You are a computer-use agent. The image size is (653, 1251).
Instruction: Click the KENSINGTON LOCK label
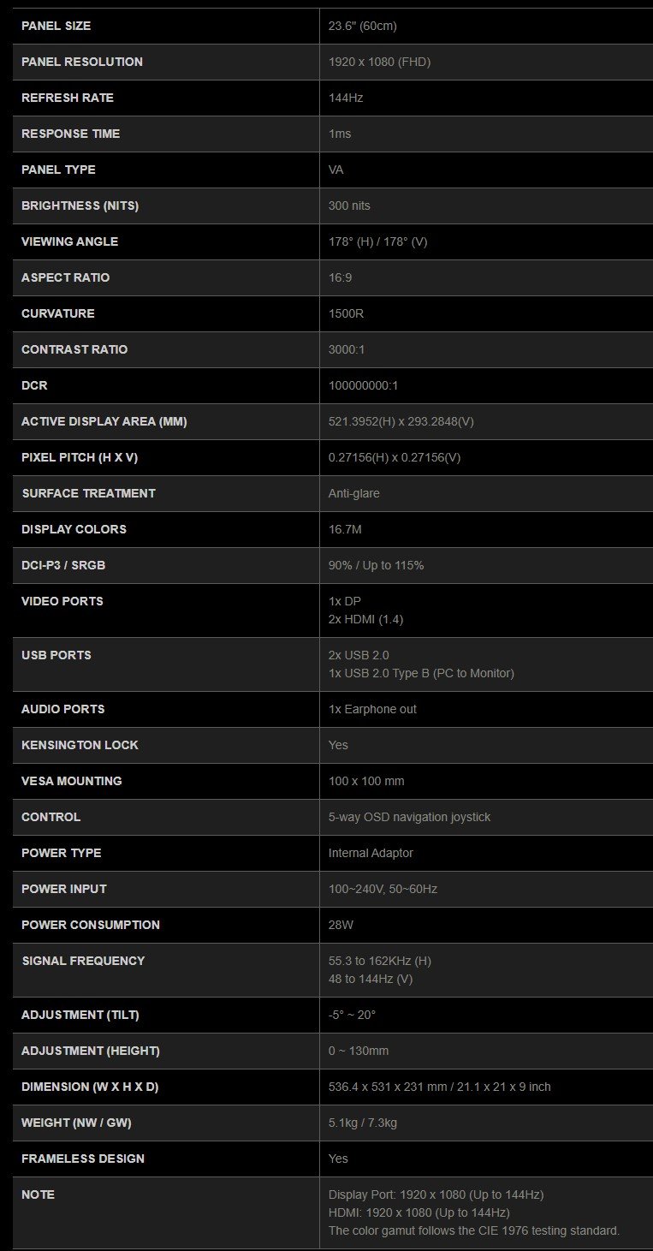tap(80, 745)
